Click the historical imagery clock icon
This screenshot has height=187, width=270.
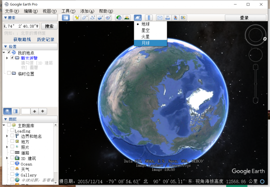coord(119,18)
